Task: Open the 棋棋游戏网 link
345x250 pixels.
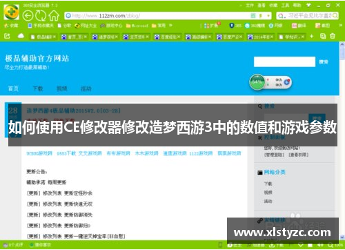Action: click(x=229, y=153)
